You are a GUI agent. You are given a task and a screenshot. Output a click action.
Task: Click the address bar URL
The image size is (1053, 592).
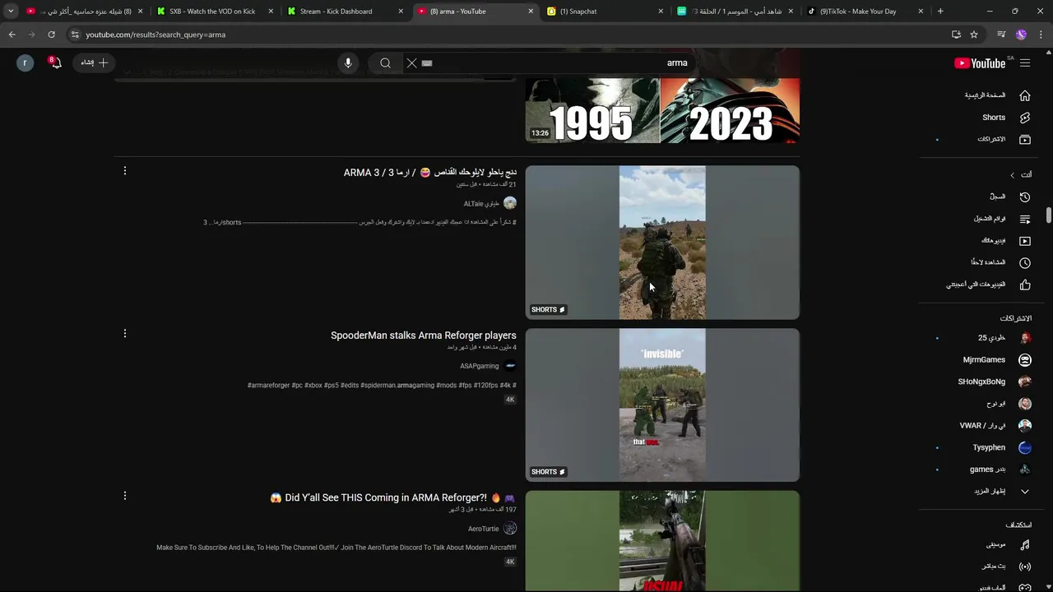point(155,35)
